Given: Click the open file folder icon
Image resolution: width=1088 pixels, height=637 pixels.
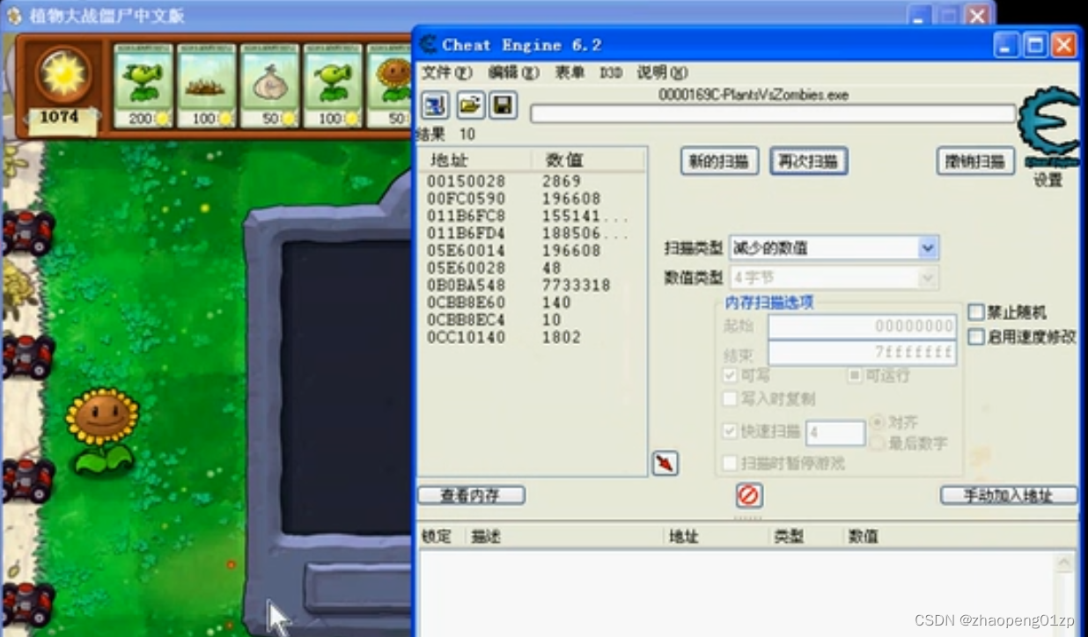Looking at the screenshot, I should click(470, 106).
